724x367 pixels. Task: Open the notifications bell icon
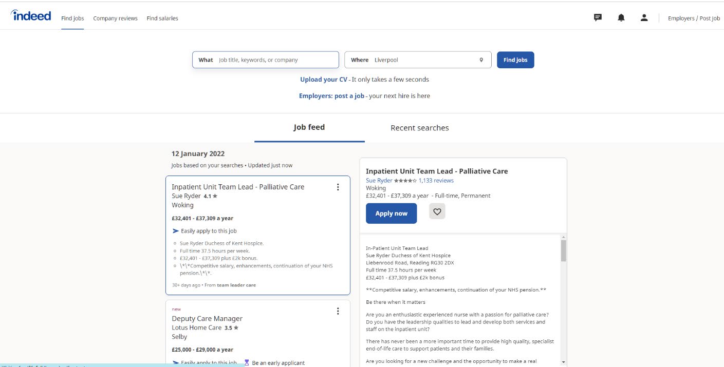pyautogui.click(x=621, y=18)
